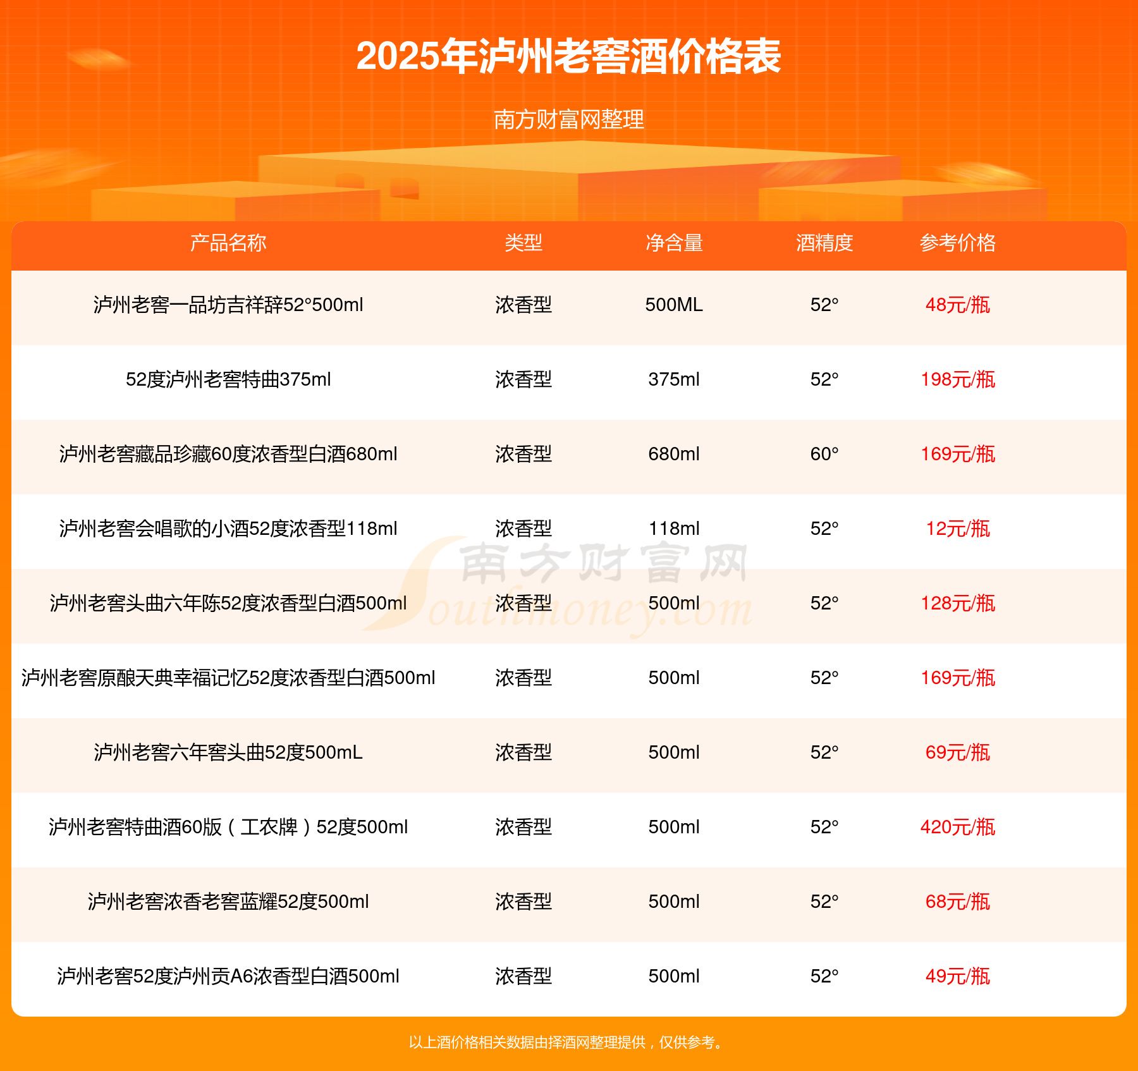Click the 68元/瓶 price
The image size is (1138, 1071).
[x=958, y=902]
